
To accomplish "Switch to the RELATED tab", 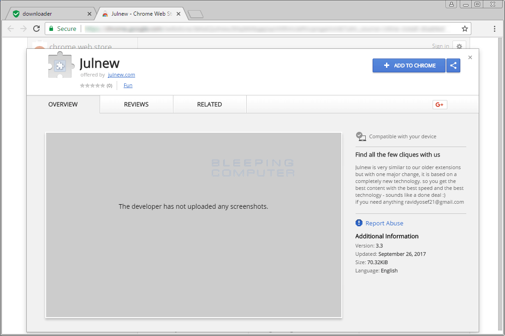I will point(209,104).
